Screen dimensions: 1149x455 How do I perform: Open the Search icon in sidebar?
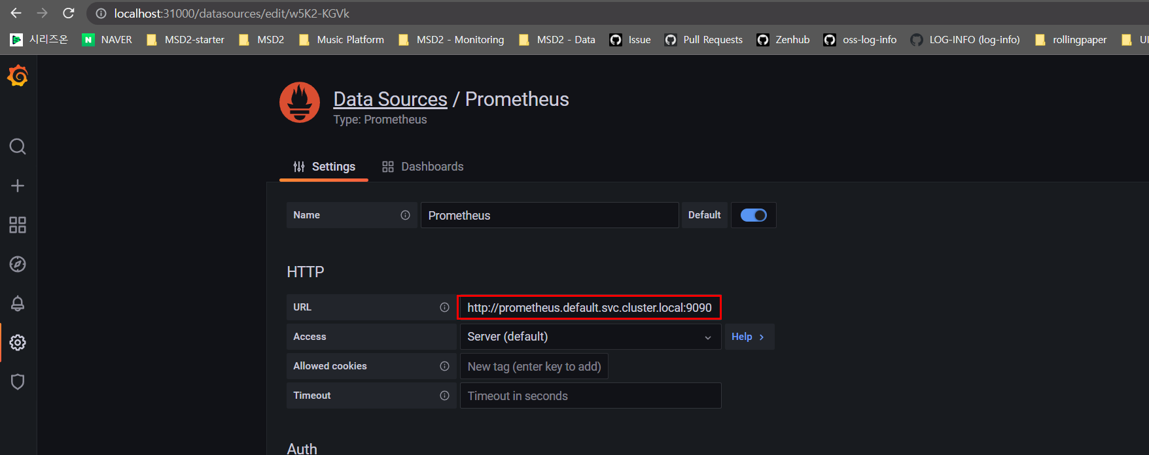pos(18,146)
